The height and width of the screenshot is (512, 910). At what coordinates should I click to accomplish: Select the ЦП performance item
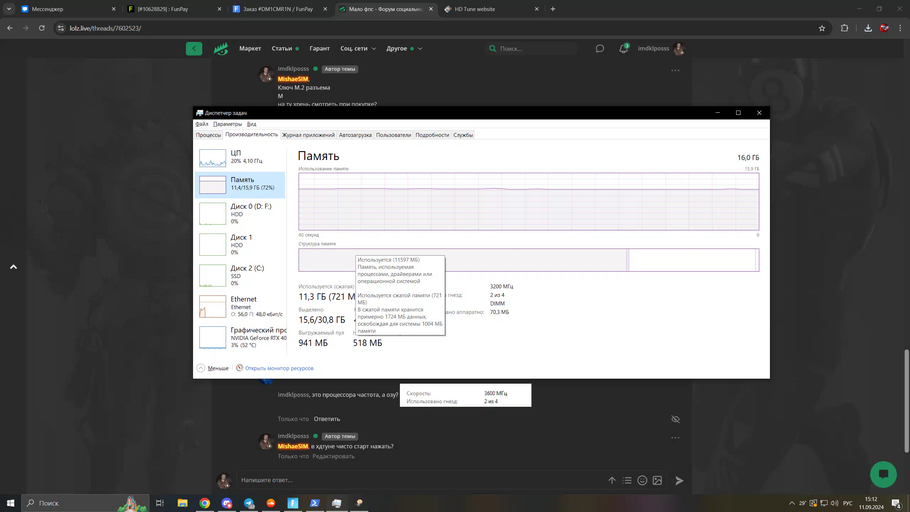point(240,158)
